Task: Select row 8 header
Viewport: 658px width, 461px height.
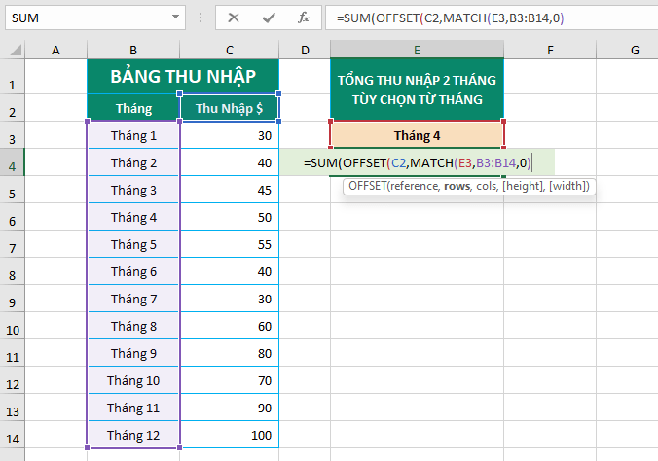Action: coord(13,271)
